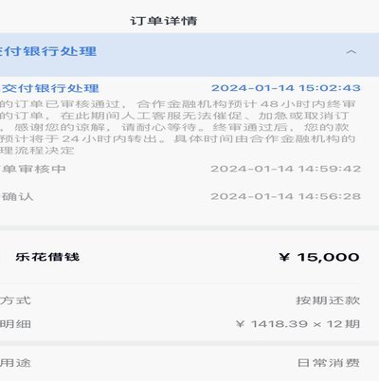379x381 pixels.
Task: Select the 按期还款 repayment value
Action: [x=328, y=300]
